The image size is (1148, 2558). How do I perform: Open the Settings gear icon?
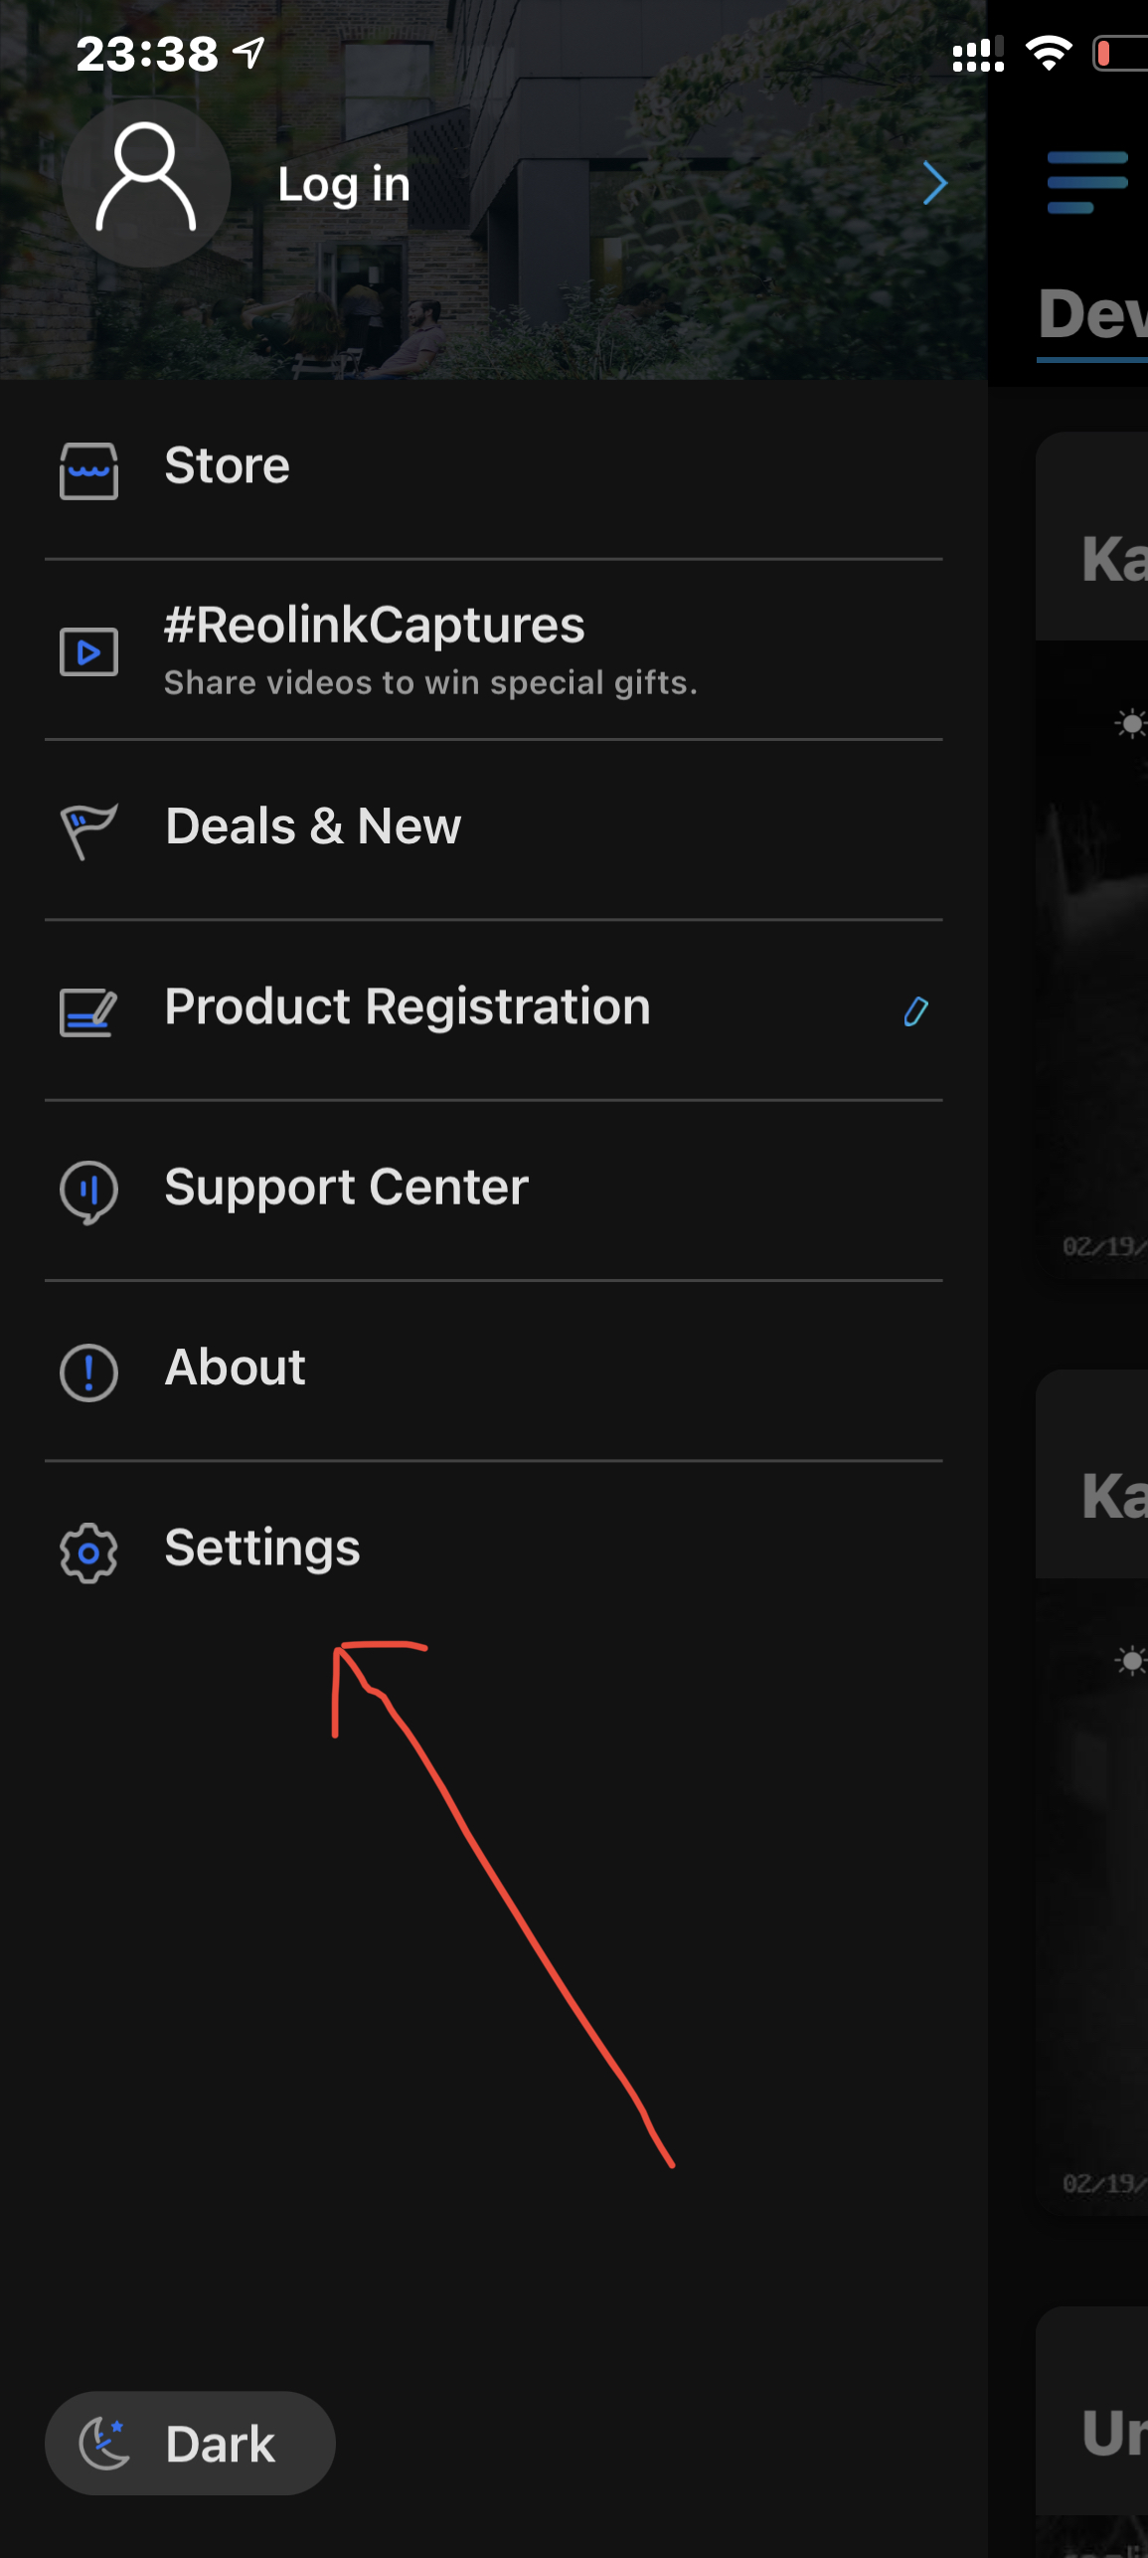pos(88,1552)
